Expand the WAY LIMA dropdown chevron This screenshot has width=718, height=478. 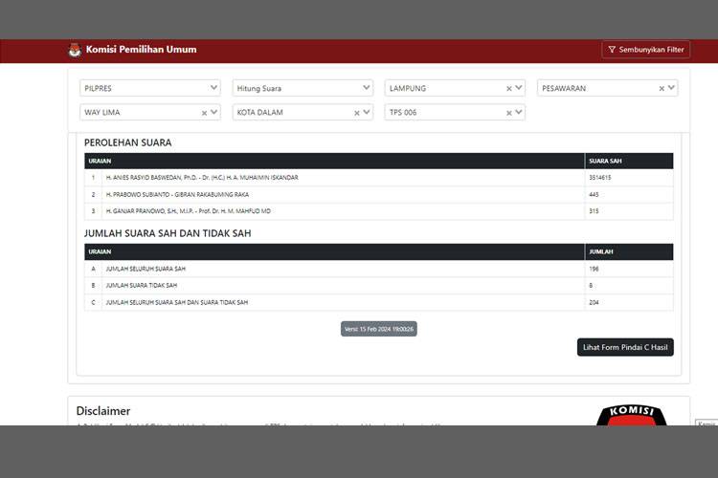click(x=213, y=113)
